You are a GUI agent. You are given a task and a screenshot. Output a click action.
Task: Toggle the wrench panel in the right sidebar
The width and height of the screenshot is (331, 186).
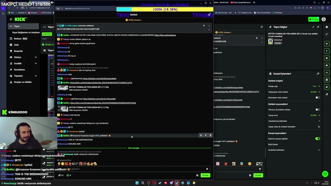[x=327, y=87]
